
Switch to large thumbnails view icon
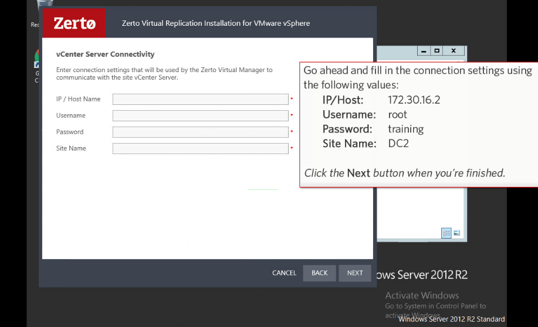[456, 233]
